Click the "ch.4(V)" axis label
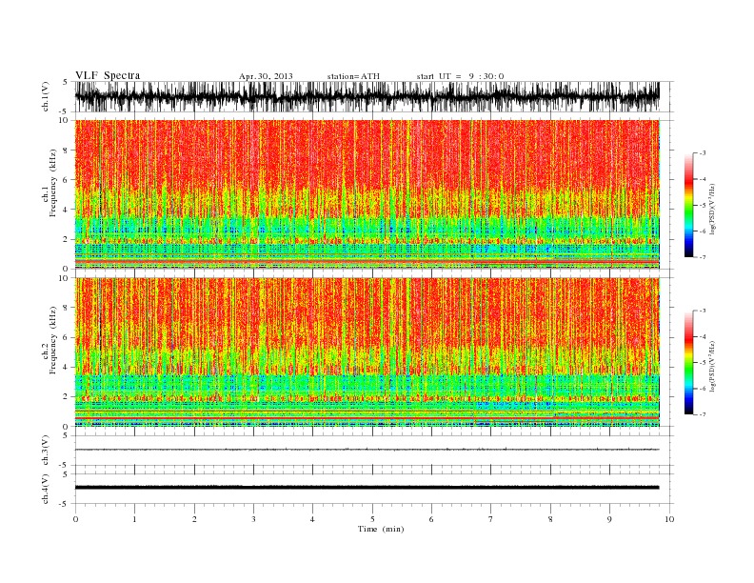 click(x=45, y=490)
